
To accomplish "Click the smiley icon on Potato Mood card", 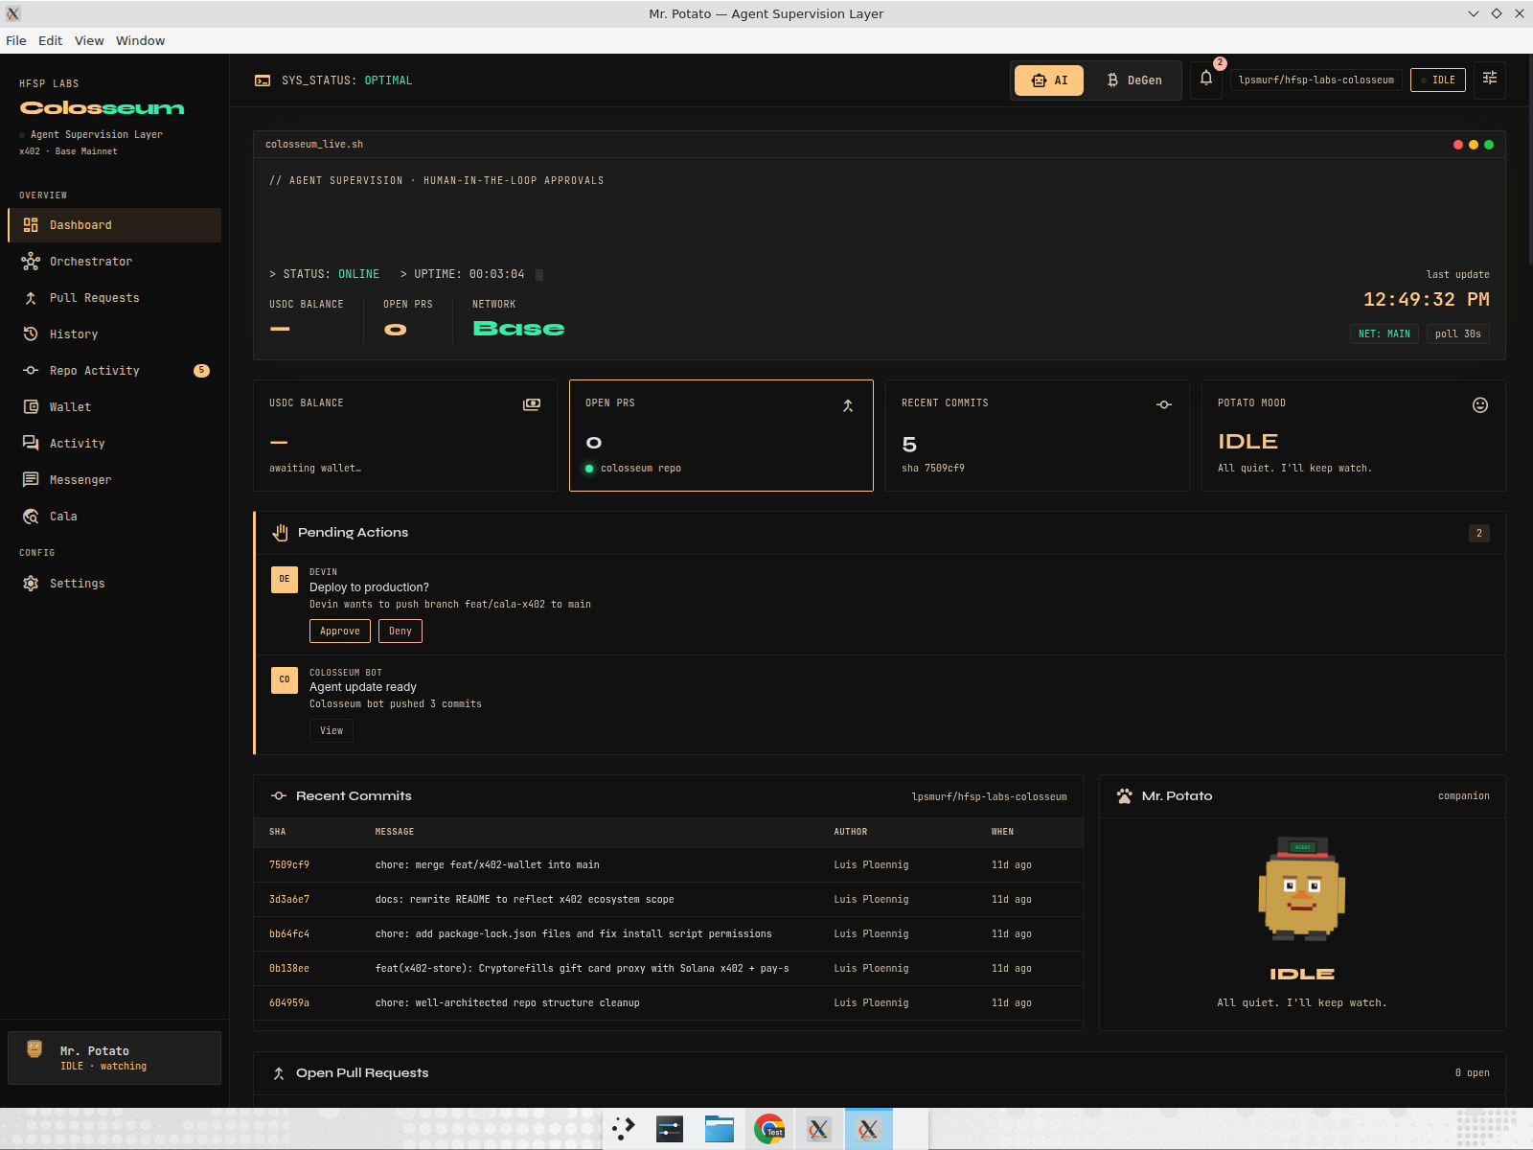I will [x=1480, y=405].
